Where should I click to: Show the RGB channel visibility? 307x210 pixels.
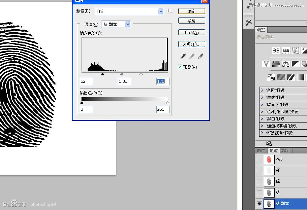tap(259, 159)
